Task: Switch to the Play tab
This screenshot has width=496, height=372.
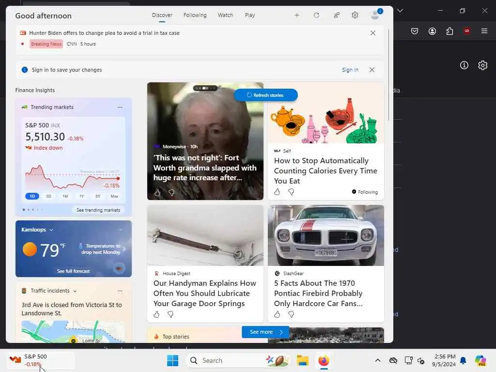Action: pos(249,15)
